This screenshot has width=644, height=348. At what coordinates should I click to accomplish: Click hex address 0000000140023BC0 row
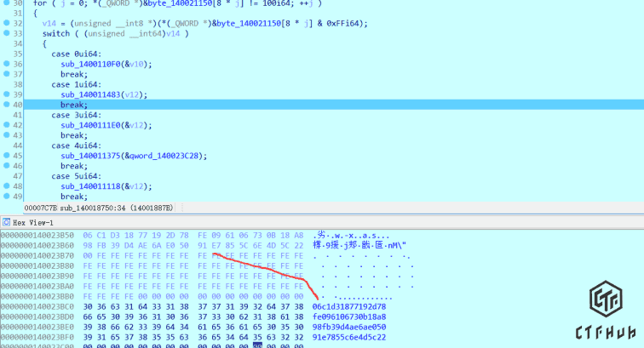pos(37,305)
